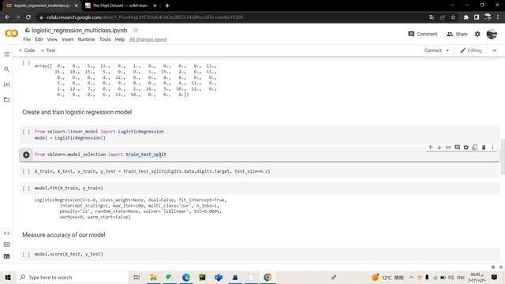Move selected cell down with arrow icon

pos(440,148)
